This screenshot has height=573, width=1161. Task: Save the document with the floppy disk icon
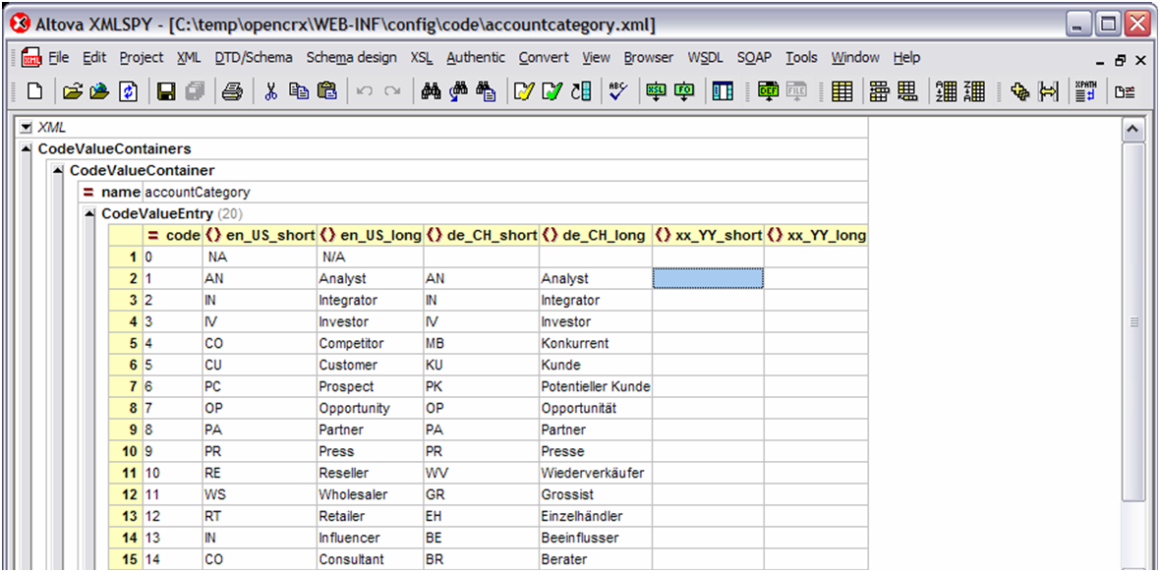click(x=166, y=91)
